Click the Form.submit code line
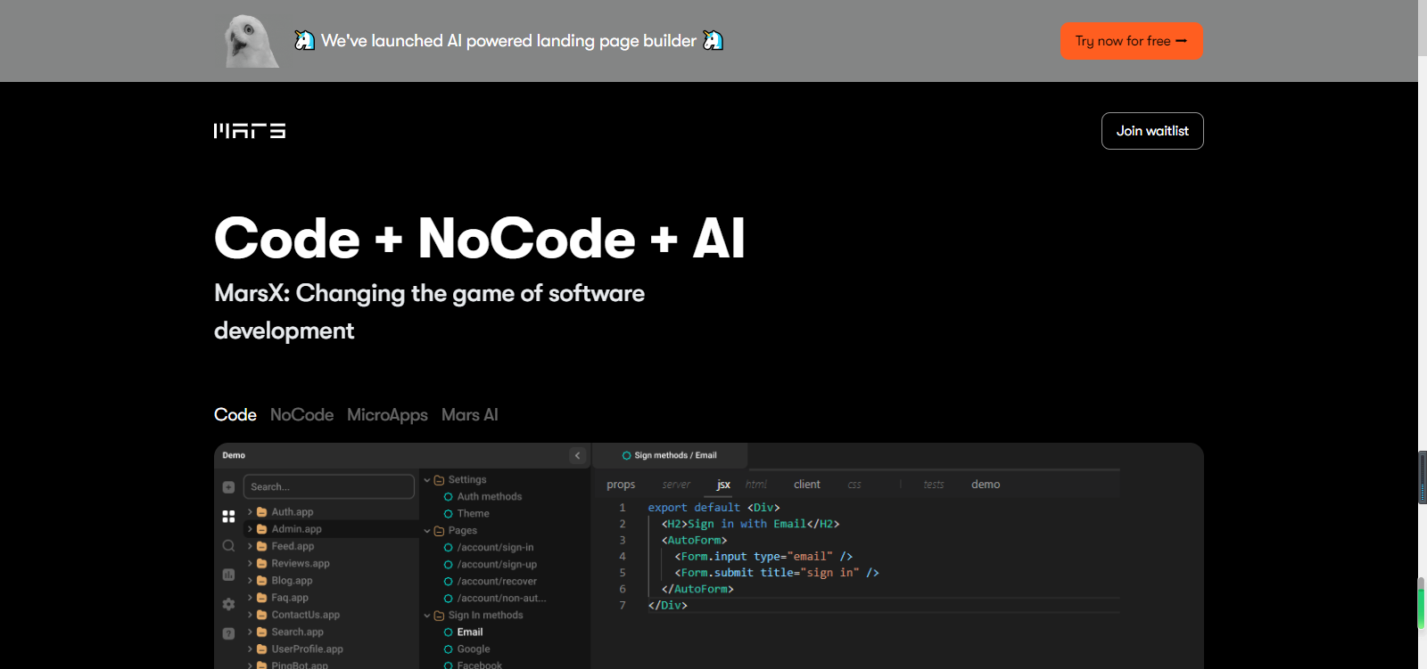This screenshot has width=1427, height=669. [x=777, y=573]
